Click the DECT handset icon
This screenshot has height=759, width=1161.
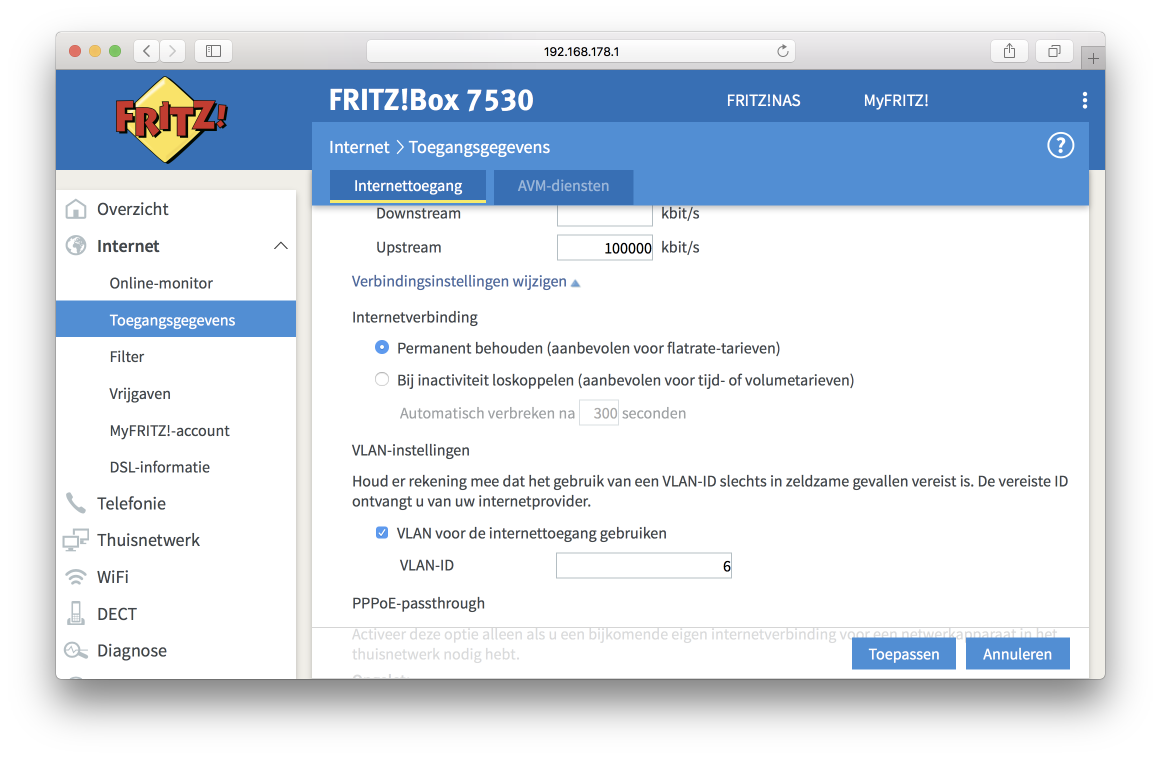coord(76,613)
